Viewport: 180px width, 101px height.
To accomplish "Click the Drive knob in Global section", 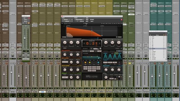I will [106, 77].
